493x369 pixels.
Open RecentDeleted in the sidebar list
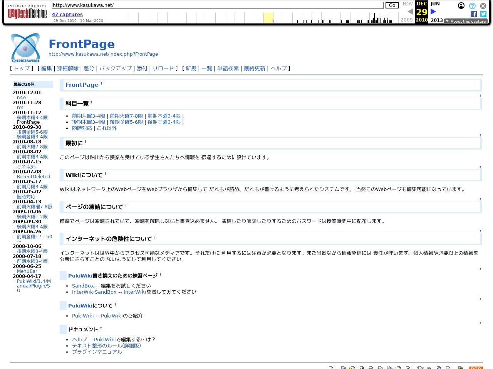click(x=34, y=177)
